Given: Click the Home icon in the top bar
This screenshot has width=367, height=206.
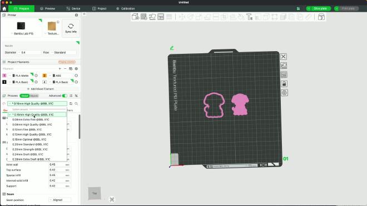Looking at the screenshot, I should pyautogui.click(x=4, y=9).
